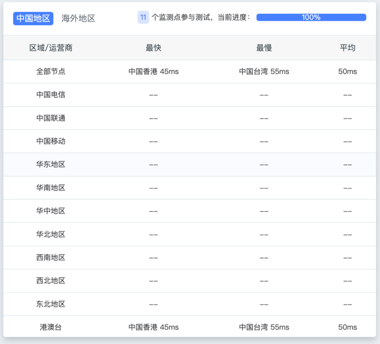Screen dimensions: 380x344
Task: Click the 中国移动 row label
Action: point(51,141)
